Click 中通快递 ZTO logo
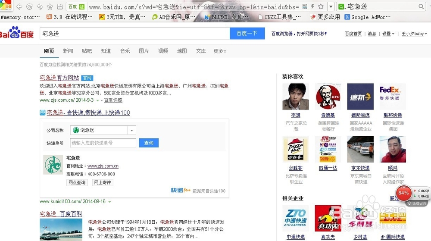431x241 pixels. [x=296, y=218]
